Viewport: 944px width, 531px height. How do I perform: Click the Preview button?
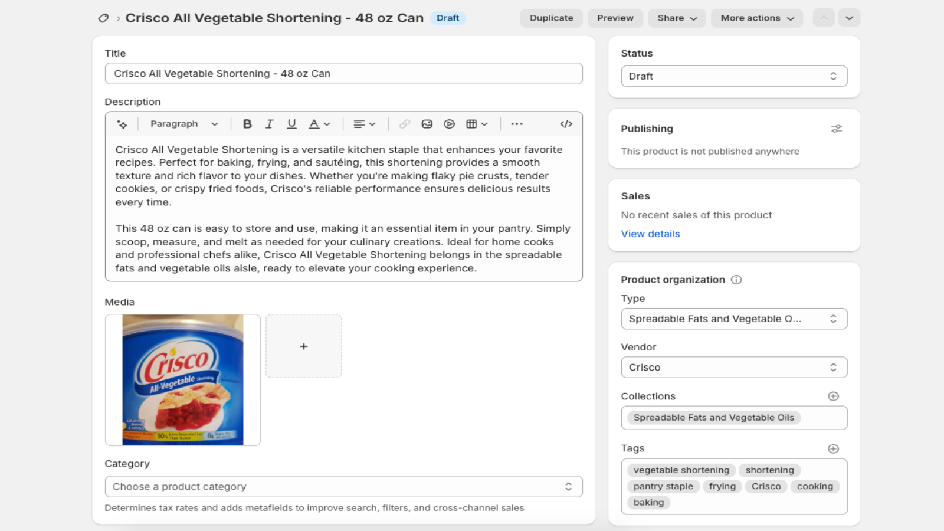615,18
